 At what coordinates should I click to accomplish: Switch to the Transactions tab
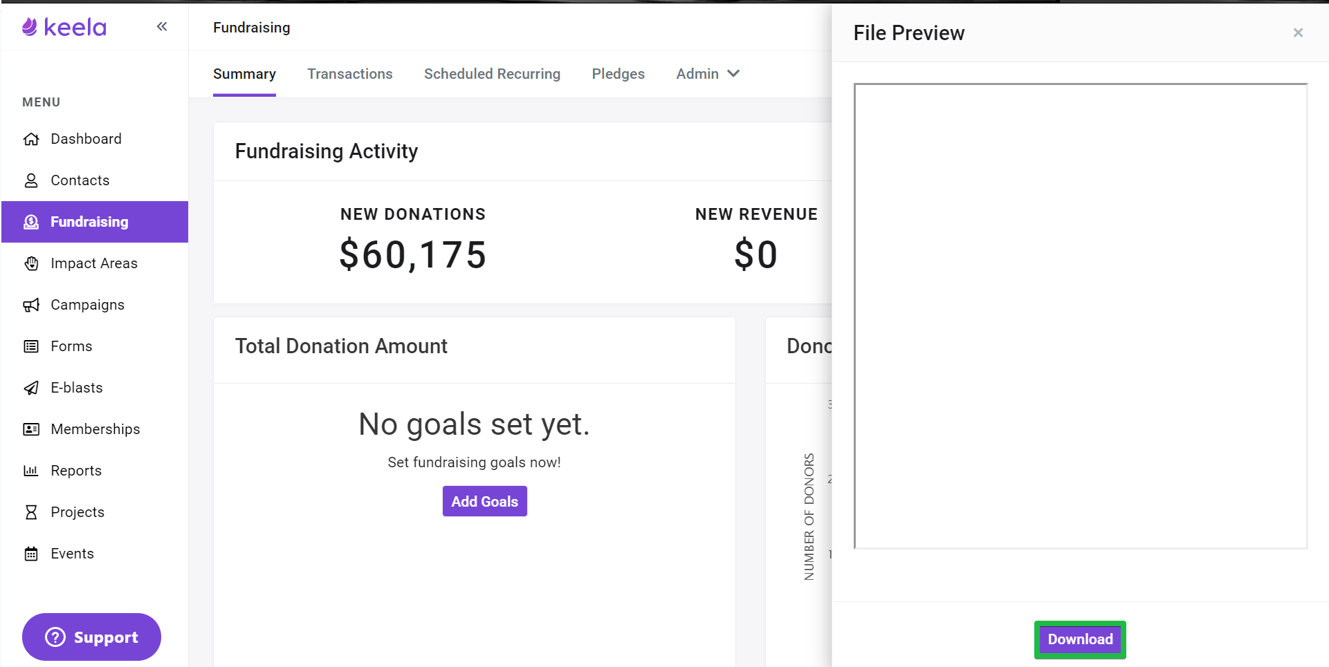point(350,74)
